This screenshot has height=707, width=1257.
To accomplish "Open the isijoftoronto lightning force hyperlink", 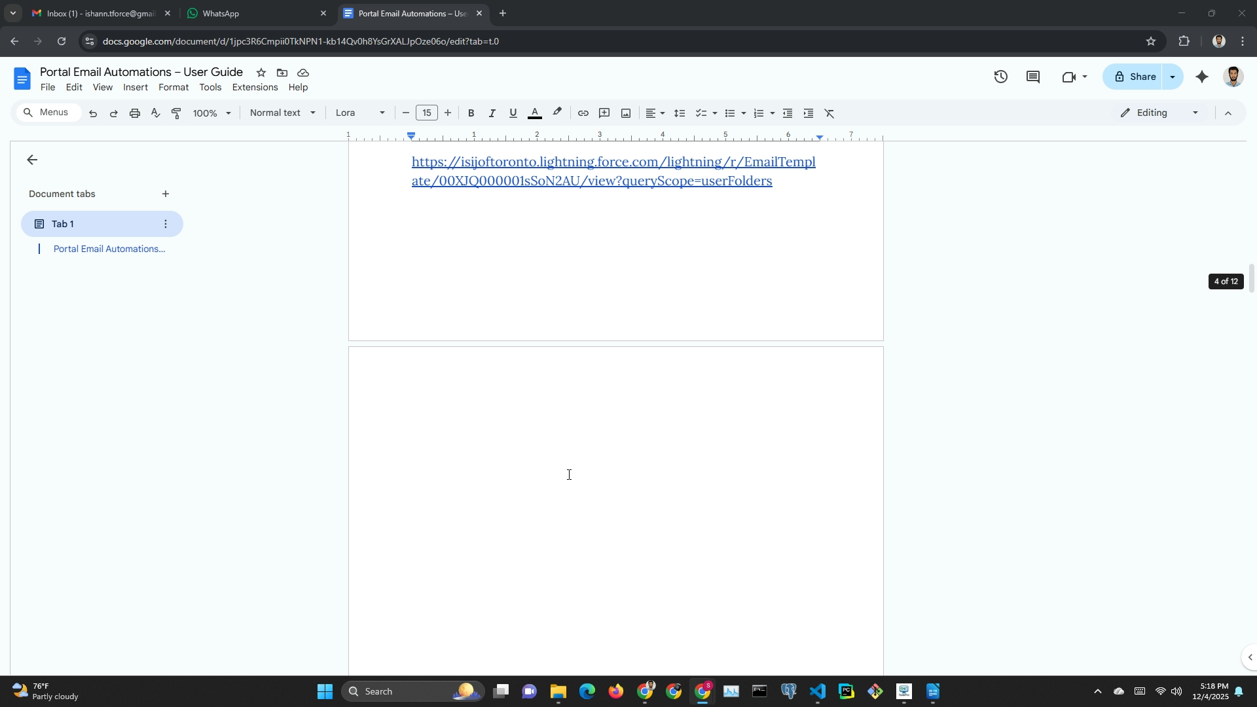I will [x=613, y=162].
